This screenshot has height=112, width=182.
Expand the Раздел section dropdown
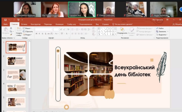tap(28, 35)
